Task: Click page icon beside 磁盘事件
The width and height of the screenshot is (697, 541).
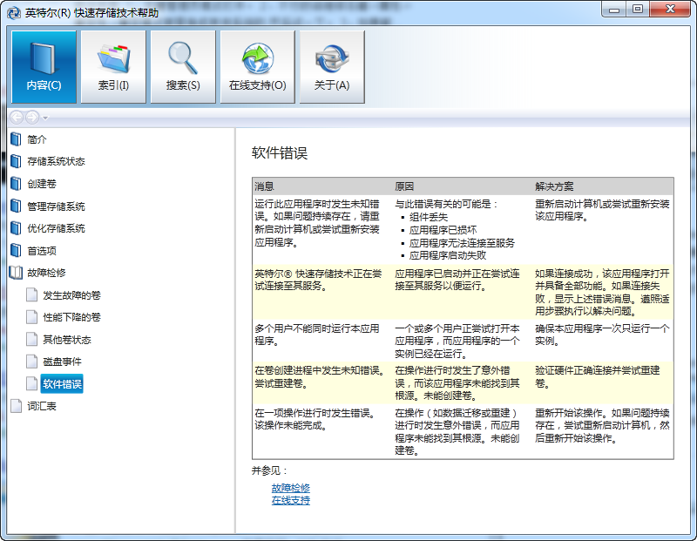Action: click(x=31, y=362)
